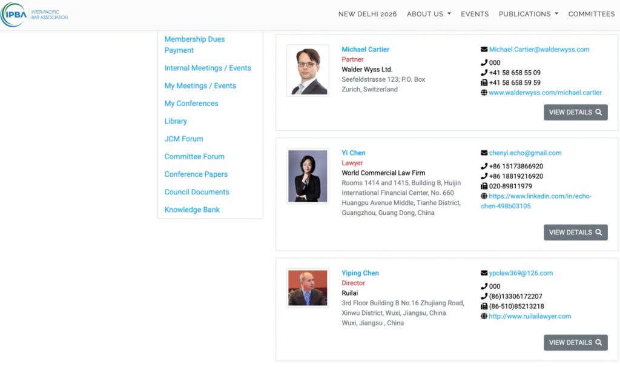Click Yi Chen's profile photo
This screenshot has height=367, width=620.
308,176
